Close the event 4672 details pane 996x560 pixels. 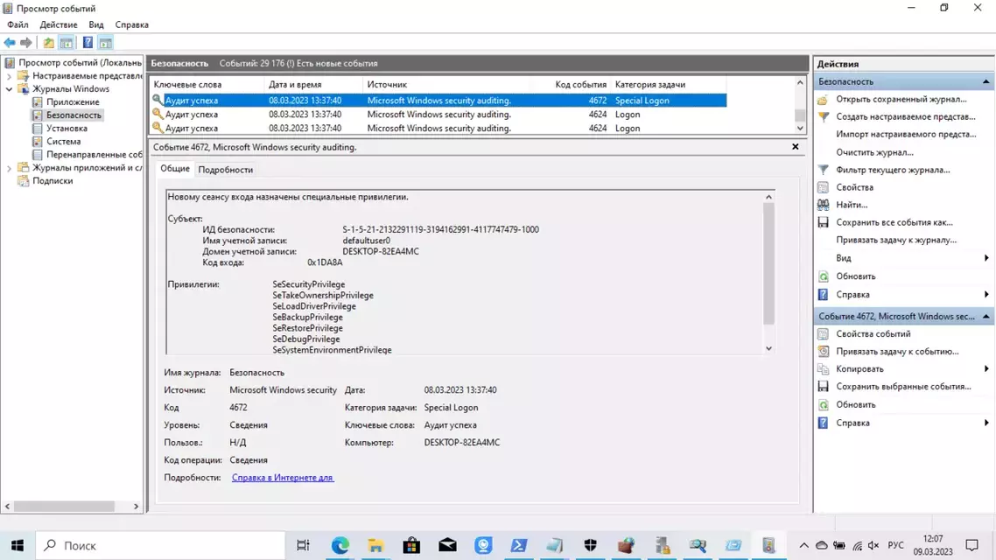point(796,147)
